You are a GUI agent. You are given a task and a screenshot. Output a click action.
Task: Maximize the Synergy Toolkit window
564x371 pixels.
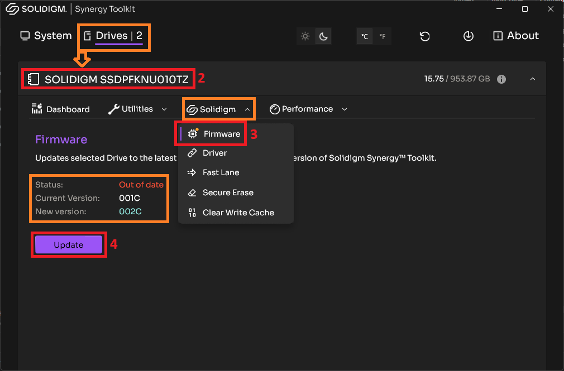coord(525,9)
